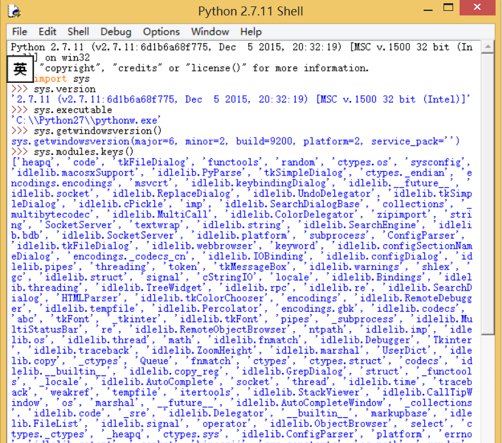Open the Window menu
502x443 pixels.
(210, 32)
